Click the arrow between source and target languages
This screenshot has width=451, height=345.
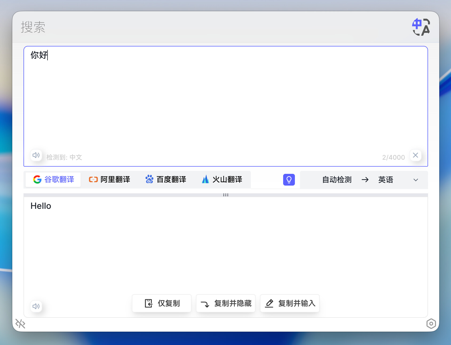click(x=365, y=180)
